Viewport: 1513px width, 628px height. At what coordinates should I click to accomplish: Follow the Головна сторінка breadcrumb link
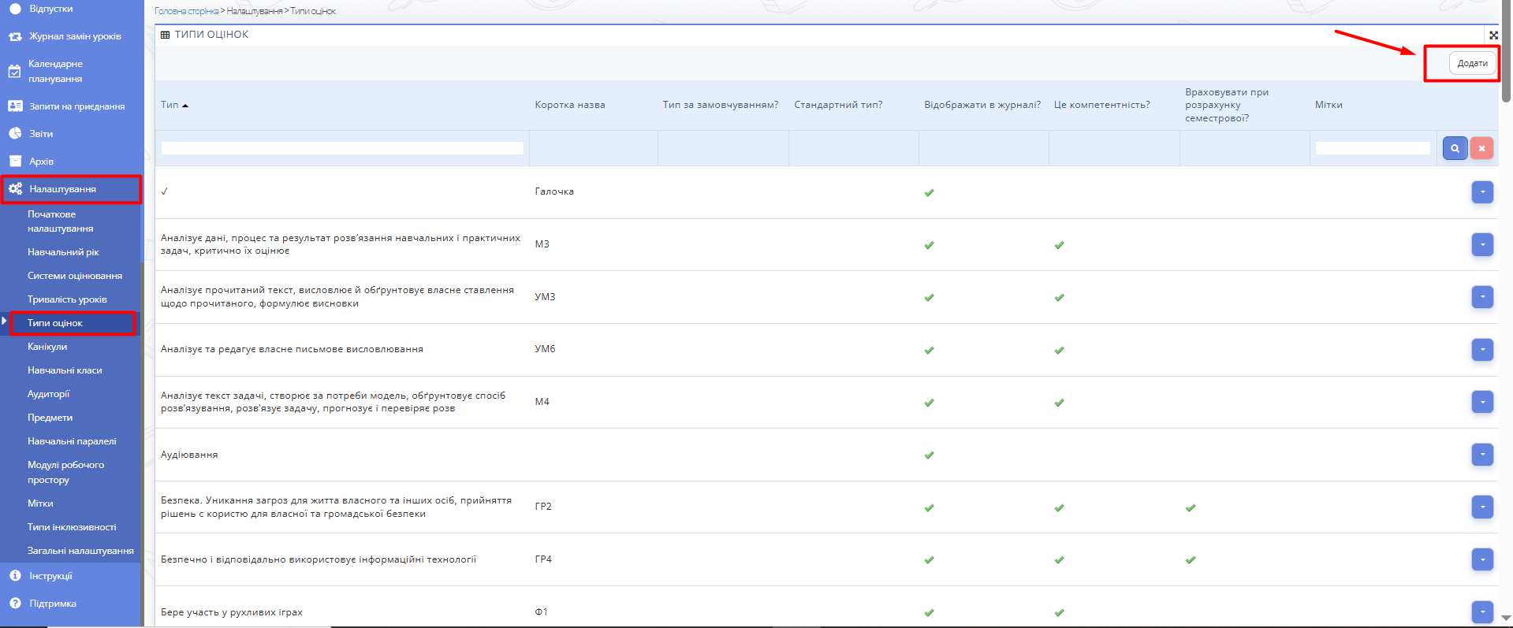tap(186, 11)
